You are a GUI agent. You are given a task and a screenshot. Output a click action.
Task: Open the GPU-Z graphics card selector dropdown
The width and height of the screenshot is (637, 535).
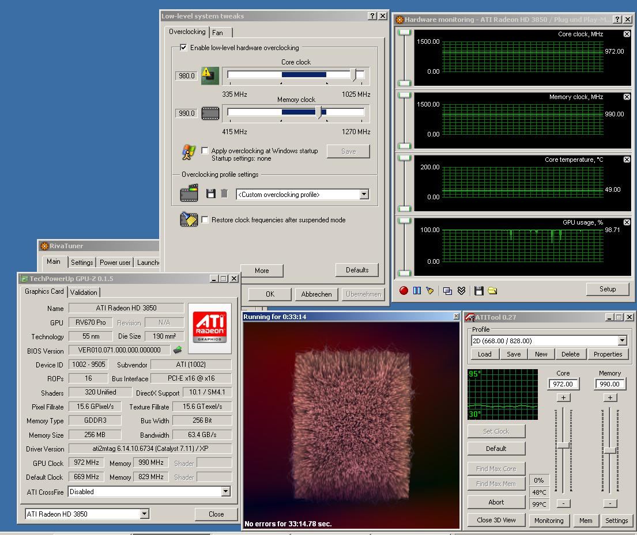[144, 514]
